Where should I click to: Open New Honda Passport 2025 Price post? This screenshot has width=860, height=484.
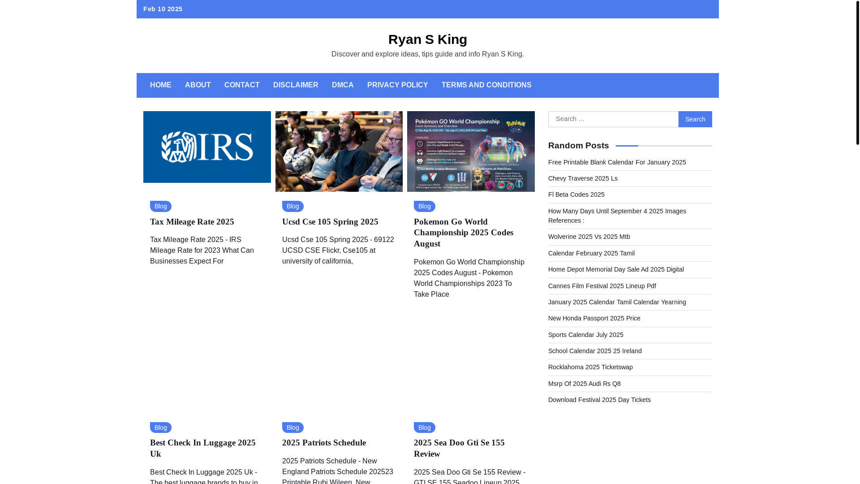(x=594, y=318)
